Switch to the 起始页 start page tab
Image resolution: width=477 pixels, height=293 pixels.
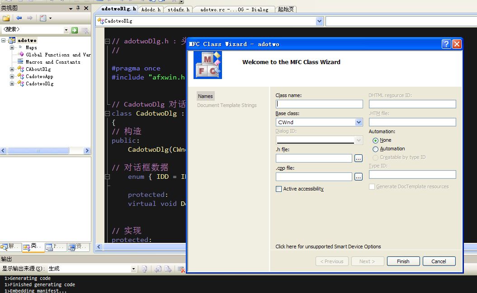click(x=286, y=9)
